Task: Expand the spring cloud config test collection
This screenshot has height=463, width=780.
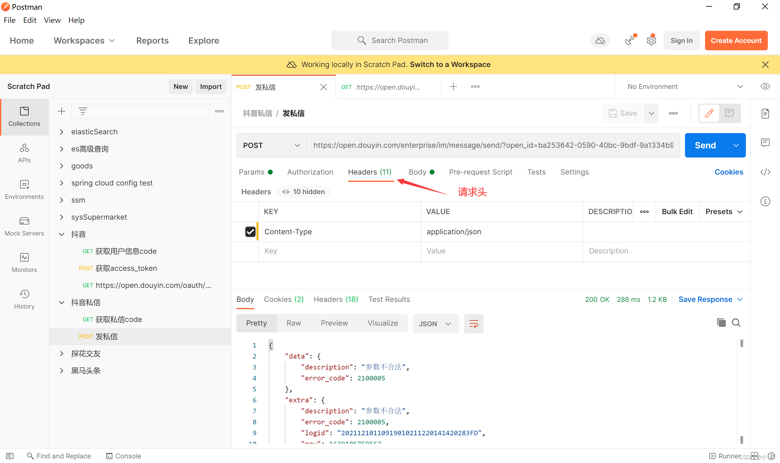Action: point(62,183)
